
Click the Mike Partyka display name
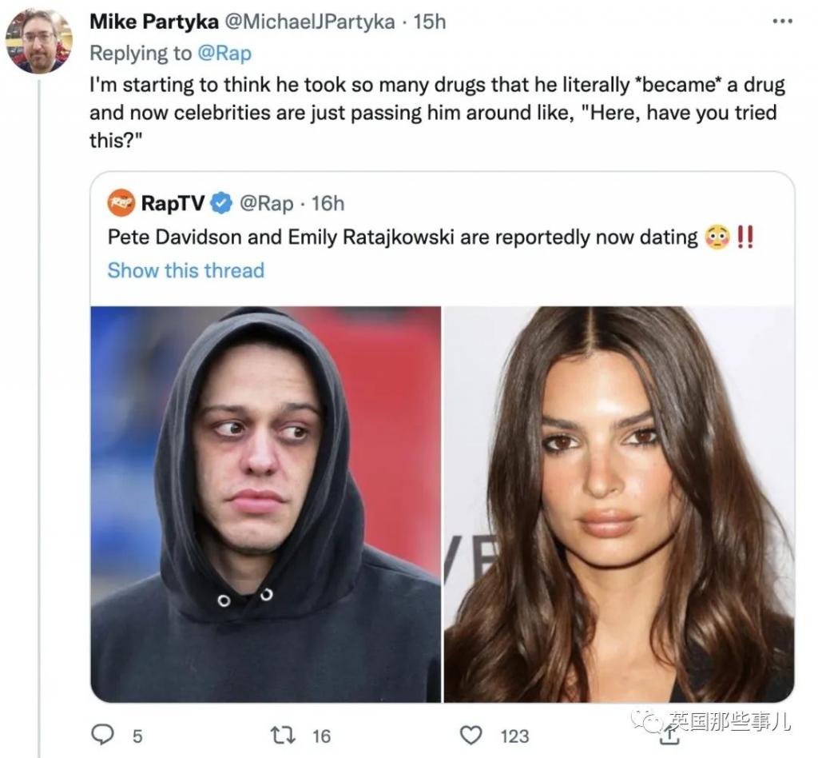coord(153,22)
